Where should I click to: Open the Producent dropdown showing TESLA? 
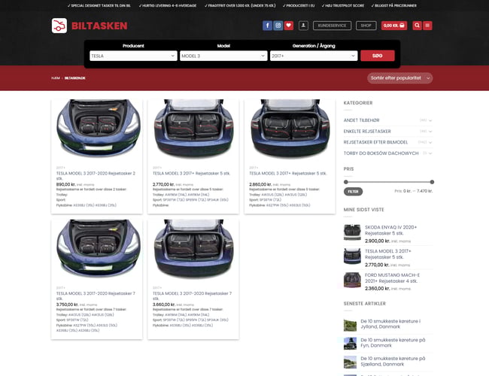click(x=132, y=56)
